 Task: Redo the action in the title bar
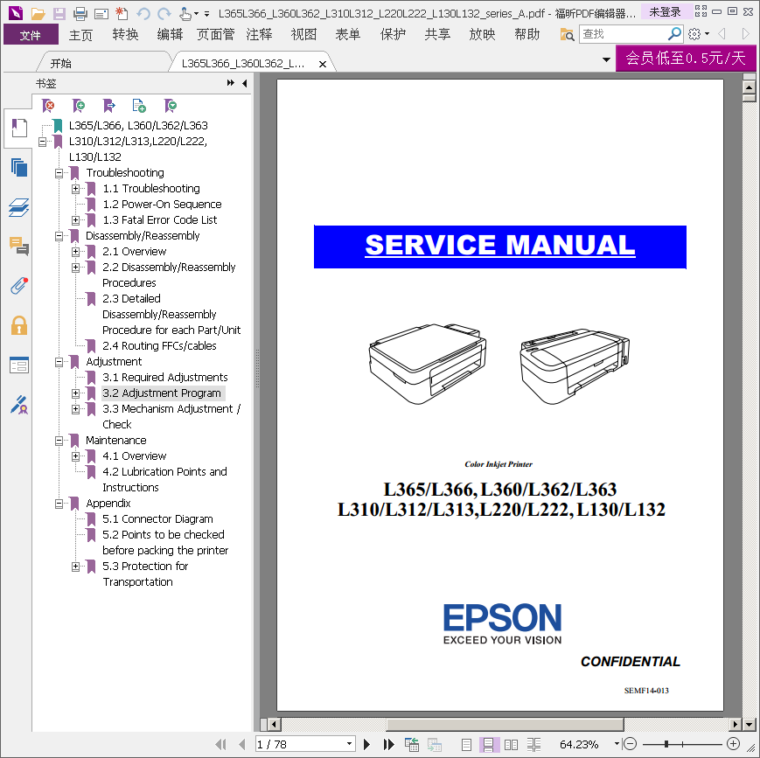click(x=164, y=13)
